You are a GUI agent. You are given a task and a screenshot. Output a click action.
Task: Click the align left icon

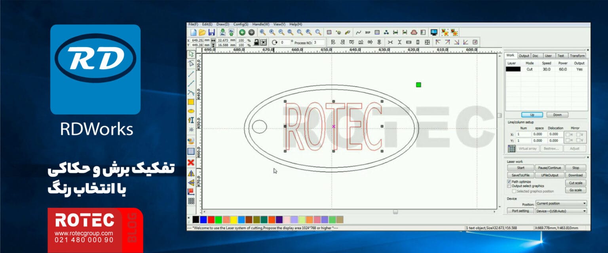[x=333, y=42]
